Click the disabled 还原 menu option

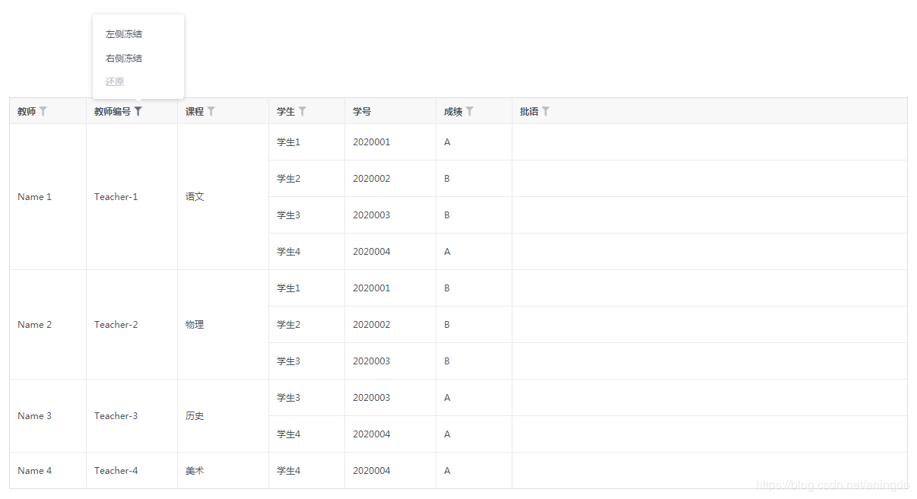(x=114, y=81)
